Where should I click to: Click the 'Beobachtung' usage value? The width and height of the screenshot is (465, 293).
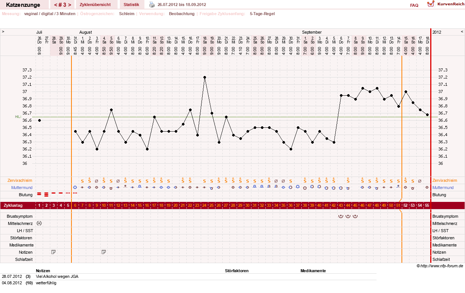tap(182, 14)
